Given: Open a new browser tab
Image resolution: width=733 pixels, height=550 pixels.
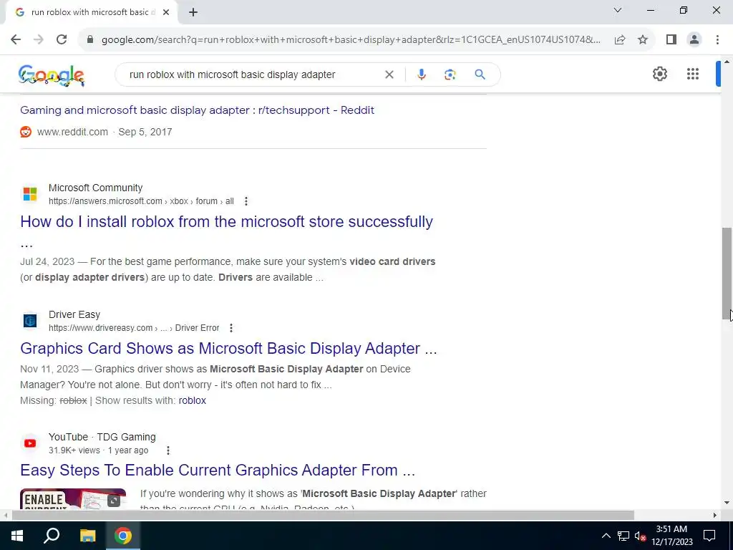Looking at the screenshot, I should 193,13.
